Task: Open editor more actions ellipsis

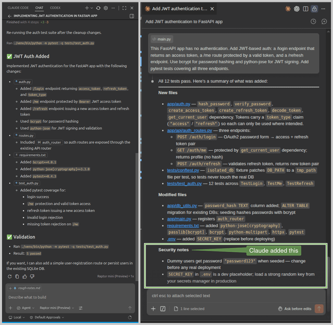Action: point(323,9)
